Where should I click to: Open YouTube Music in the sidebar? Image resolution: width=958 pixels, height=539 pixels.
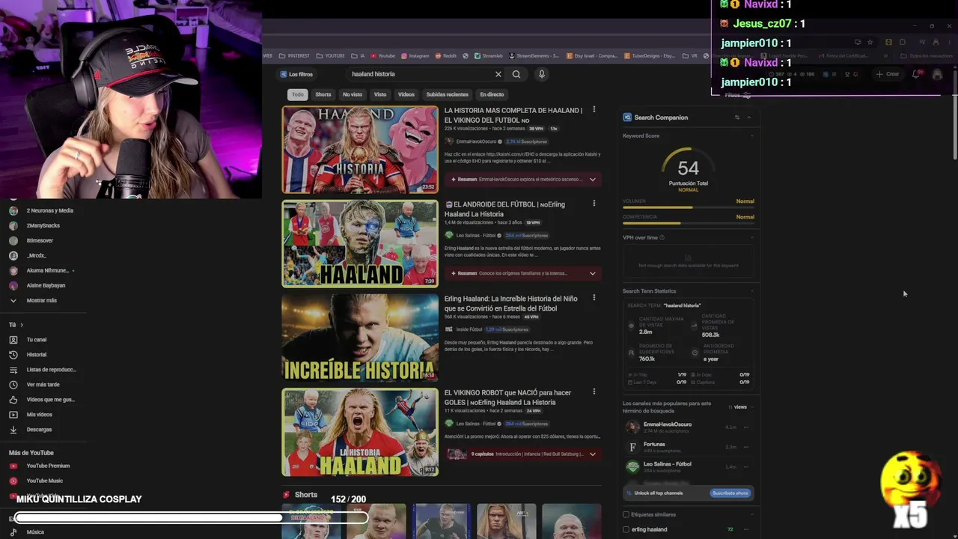[43, 481]
